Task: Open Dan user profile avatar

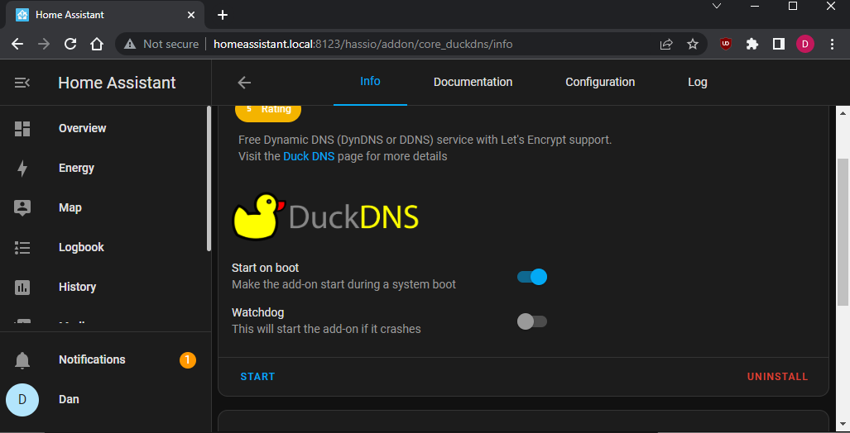Action: (x=22, y=399)
